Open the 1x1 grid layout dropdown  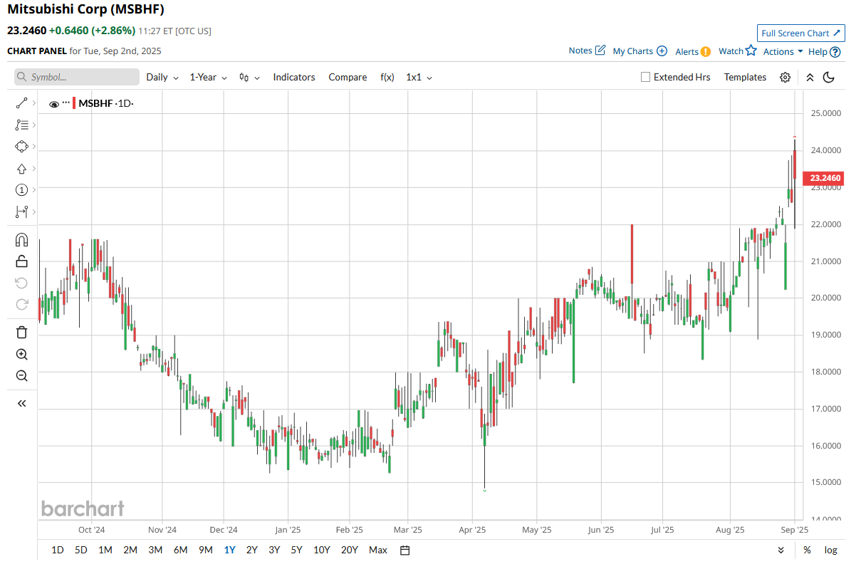coord(419,77)
